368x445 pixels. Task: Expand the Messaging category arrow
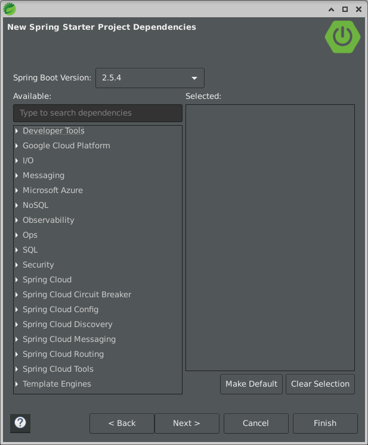point(17,175)
